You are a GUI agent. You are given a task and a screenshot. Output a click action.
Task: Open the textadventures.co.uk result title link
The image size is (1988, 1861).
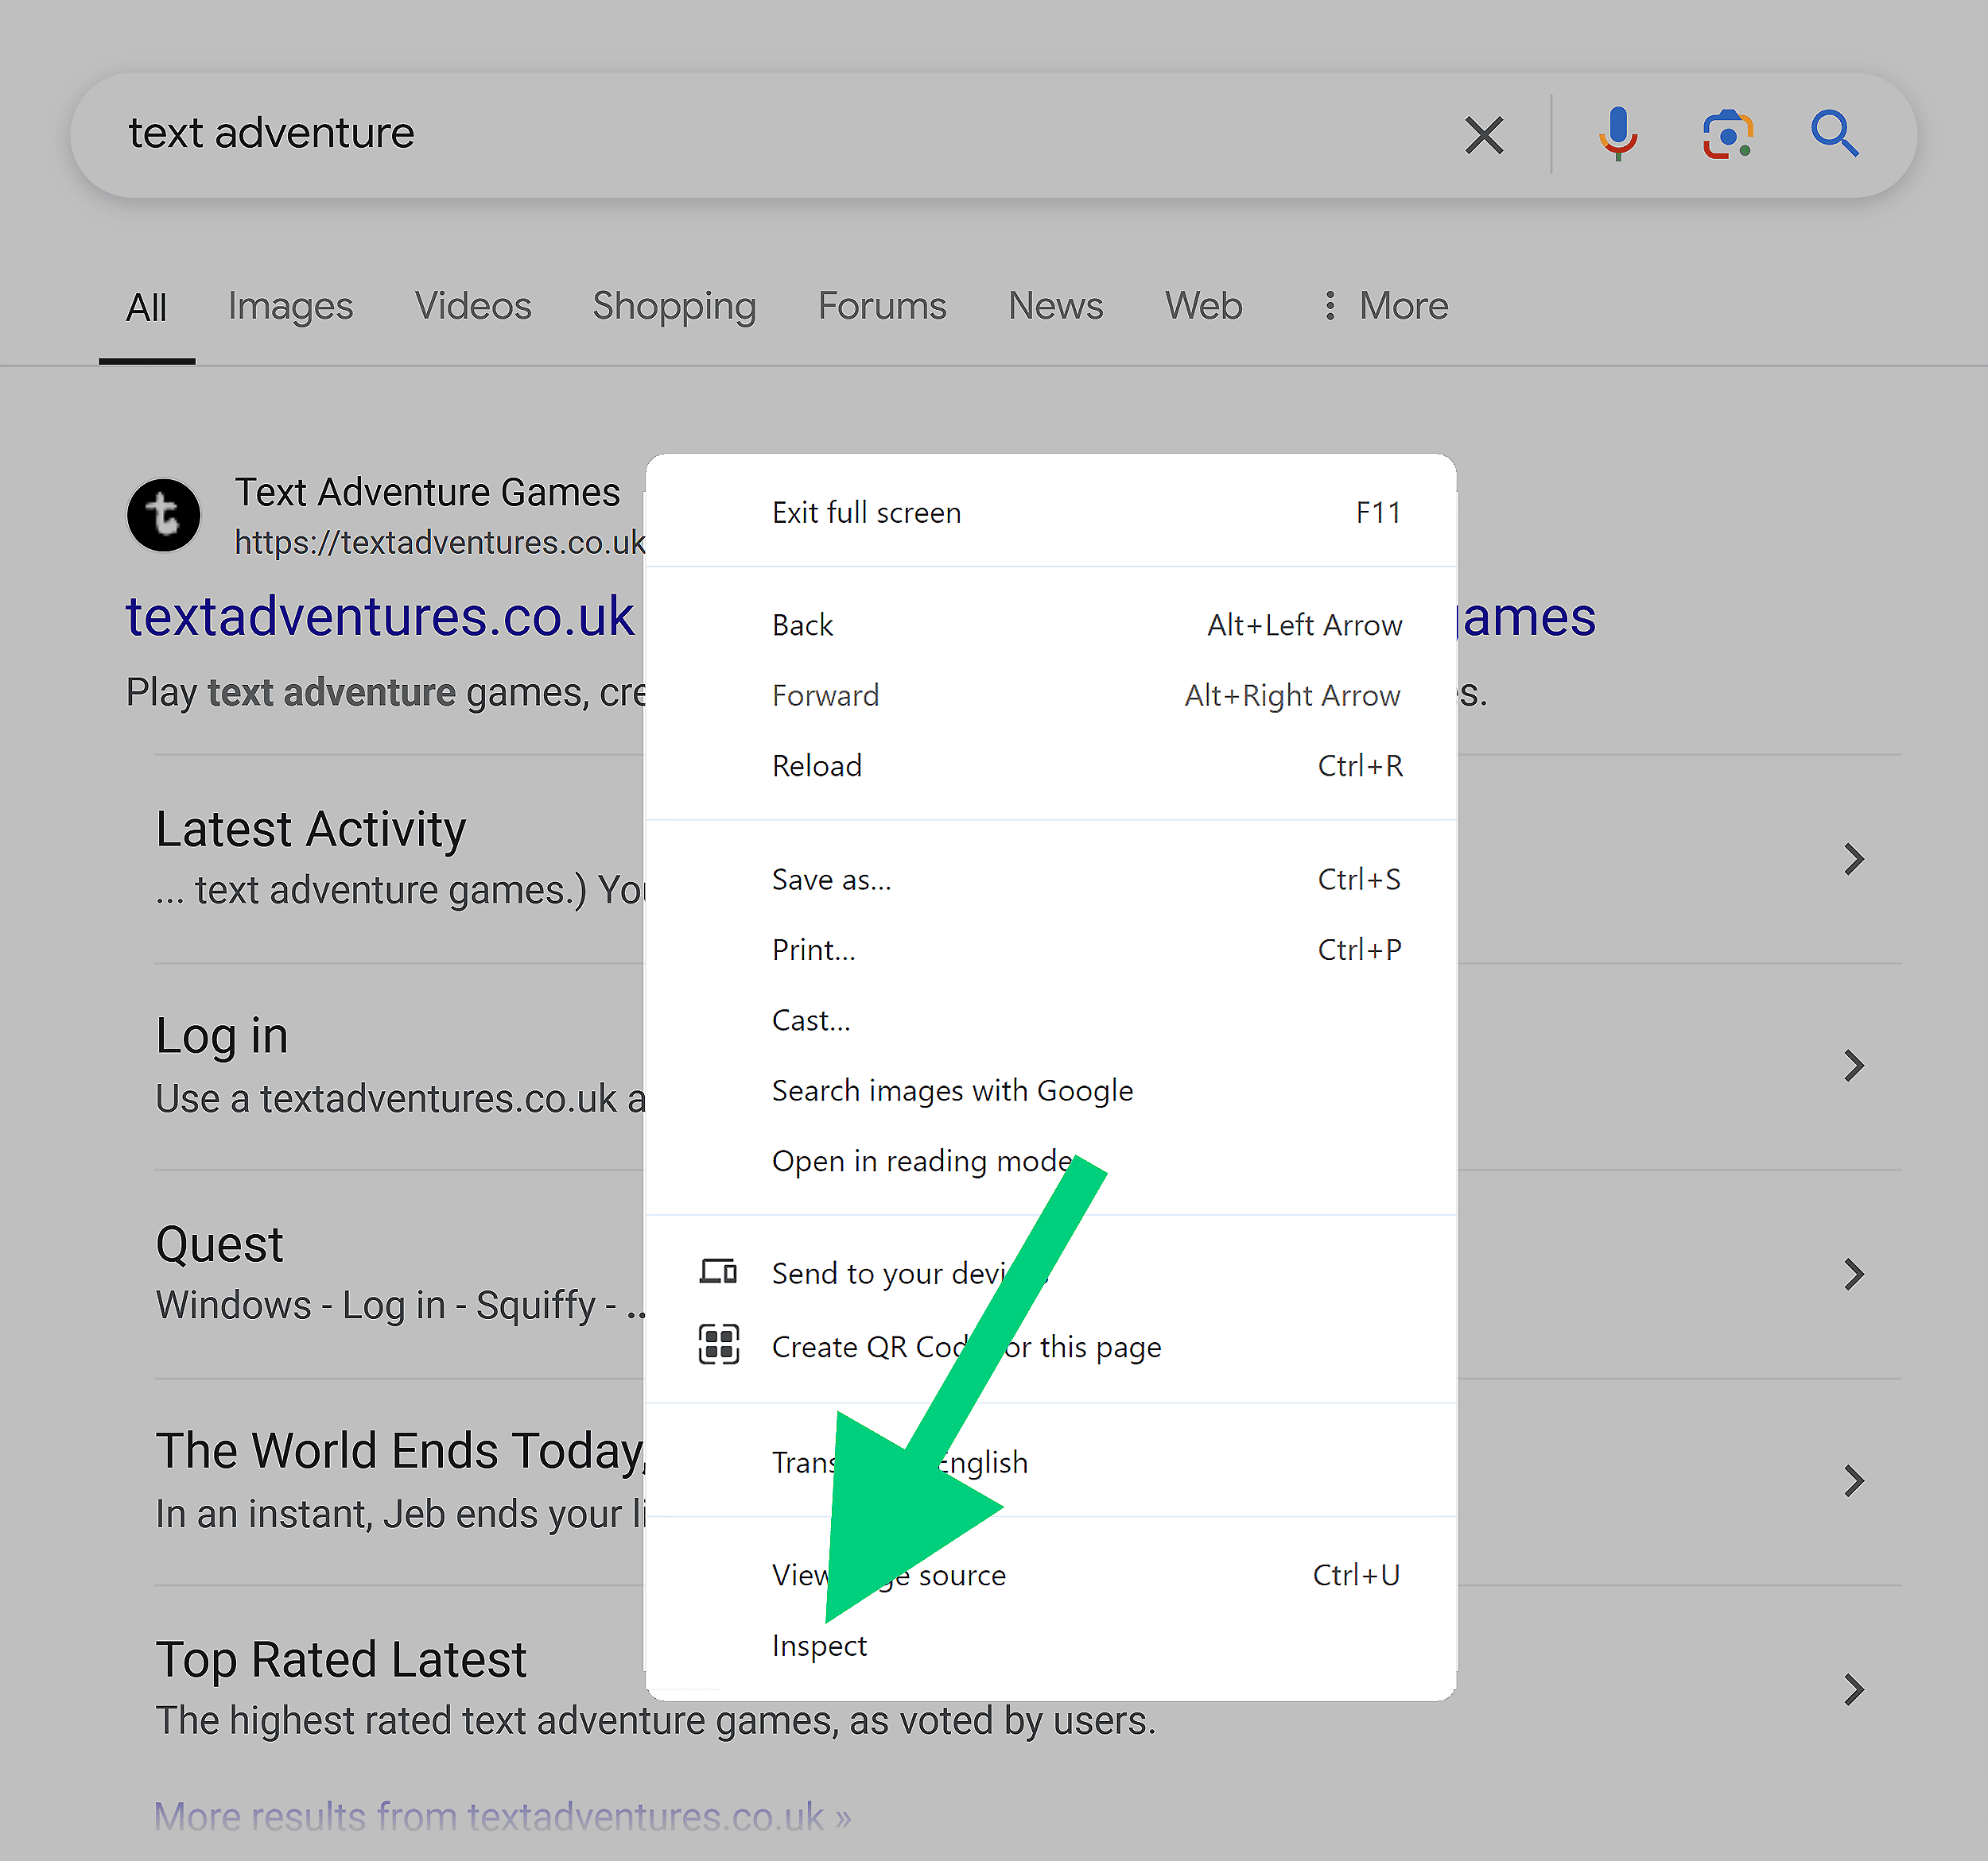380,617
